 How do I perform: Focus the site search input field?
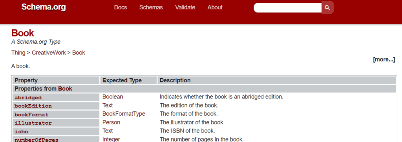(x=288, y=7)
